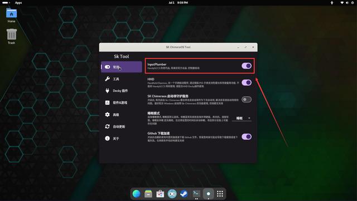Open the Decky 插件 plugin tab
Screen dimensions: 357x201
click(122, 91)
